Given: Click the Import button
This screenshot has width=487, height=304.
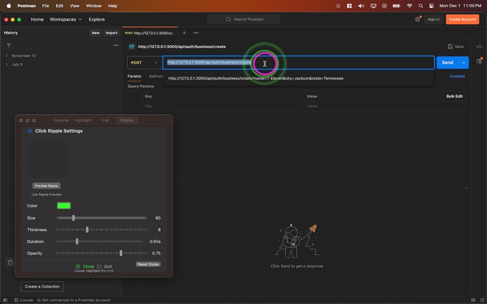Looking at the screenshot, I should 111,33.
